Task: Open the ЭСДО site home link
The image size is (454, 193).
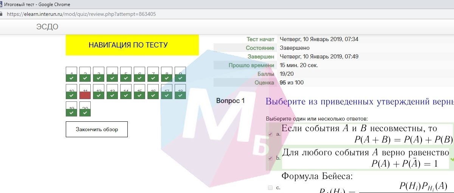Action: point(47,27)
